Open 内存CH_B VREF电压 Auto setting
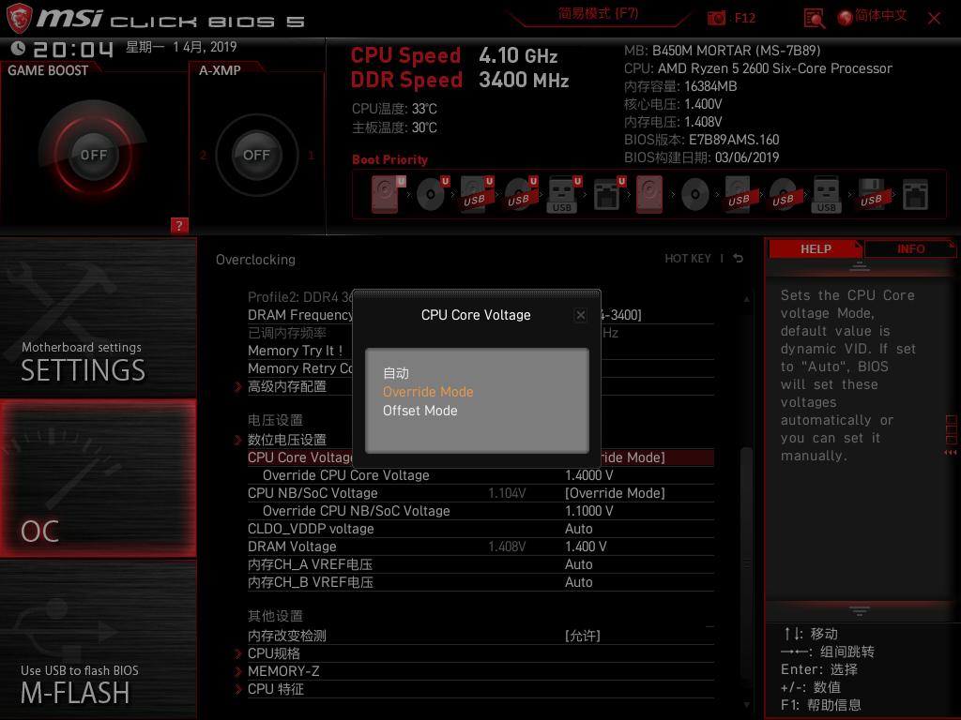Image resolution: width=961 pixels, height=720 pixels. tap(578, 581)
